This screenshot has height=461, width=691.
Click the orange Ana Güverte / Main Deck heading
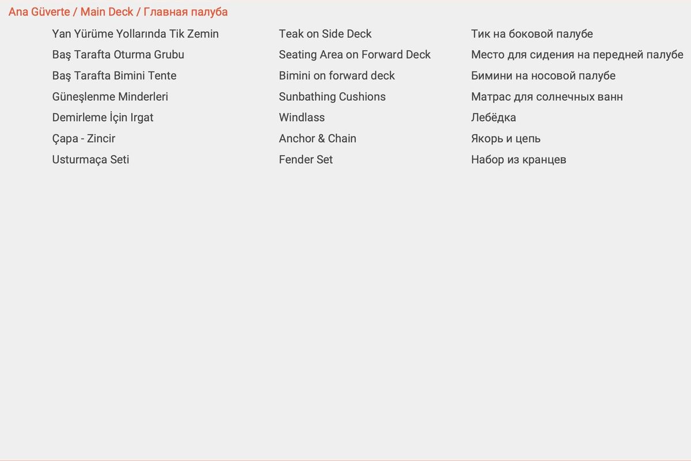point(118,12)
